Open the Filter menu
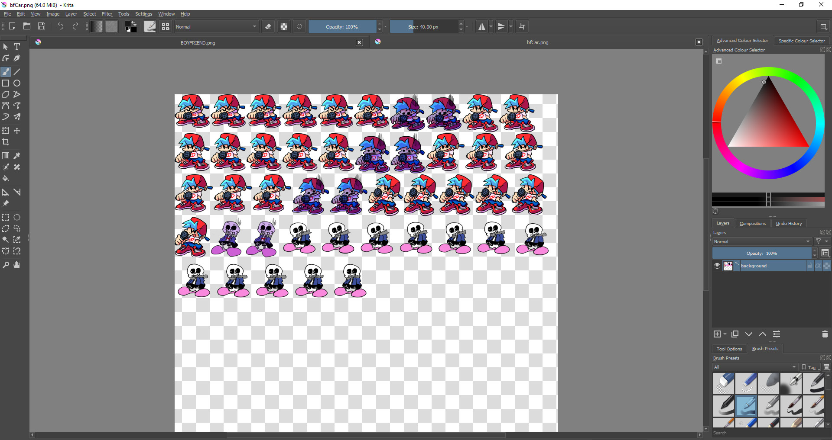The image size is (832, 440). click(x=107, y=14)
